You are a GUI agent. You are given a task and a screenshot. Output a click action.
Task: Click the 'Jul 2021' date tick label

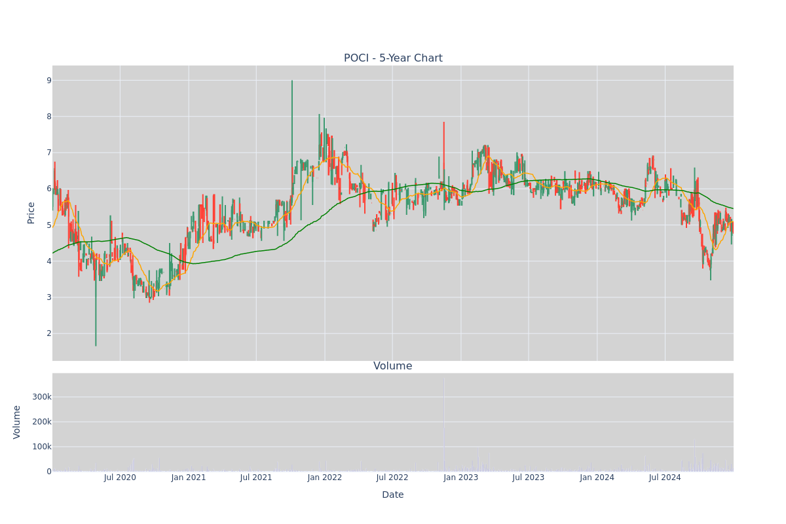click(256, 477)
